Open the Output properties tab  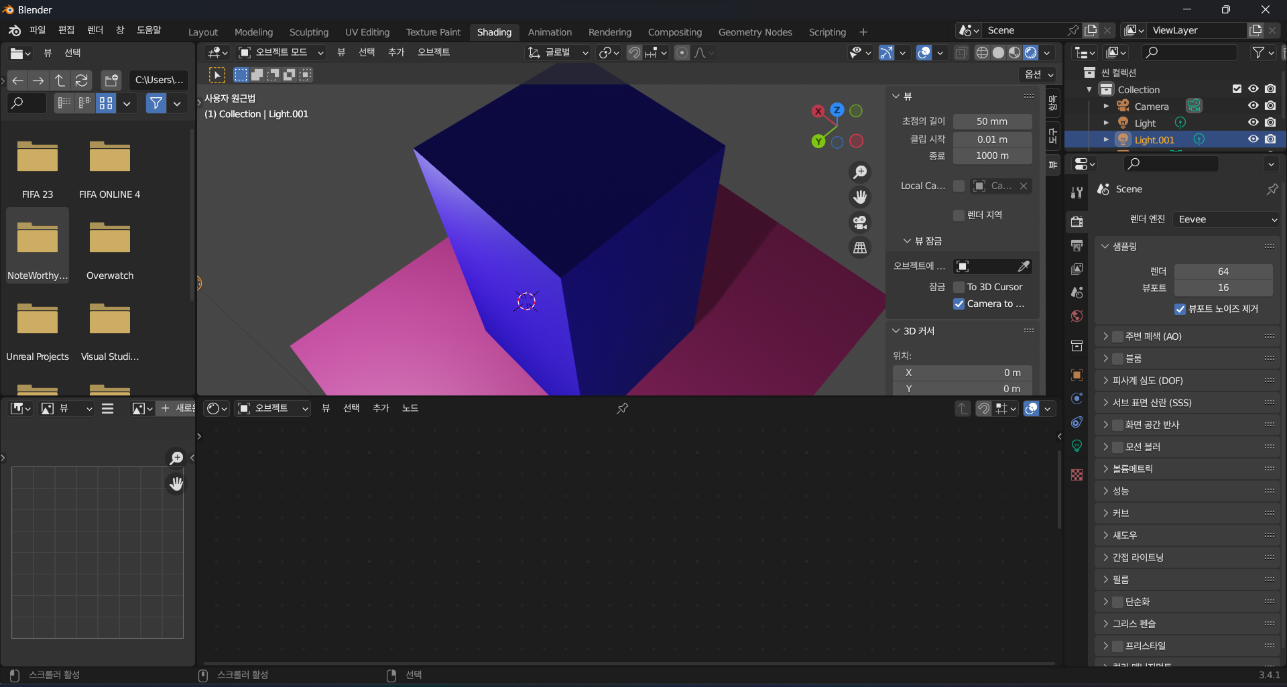(x=1077, y=245)
